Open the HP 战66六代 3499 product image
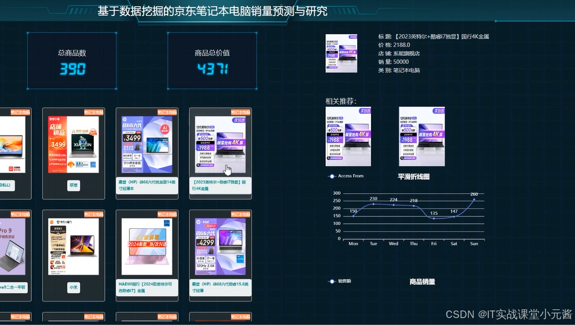The image size is (575, 325). pos(147,144)
